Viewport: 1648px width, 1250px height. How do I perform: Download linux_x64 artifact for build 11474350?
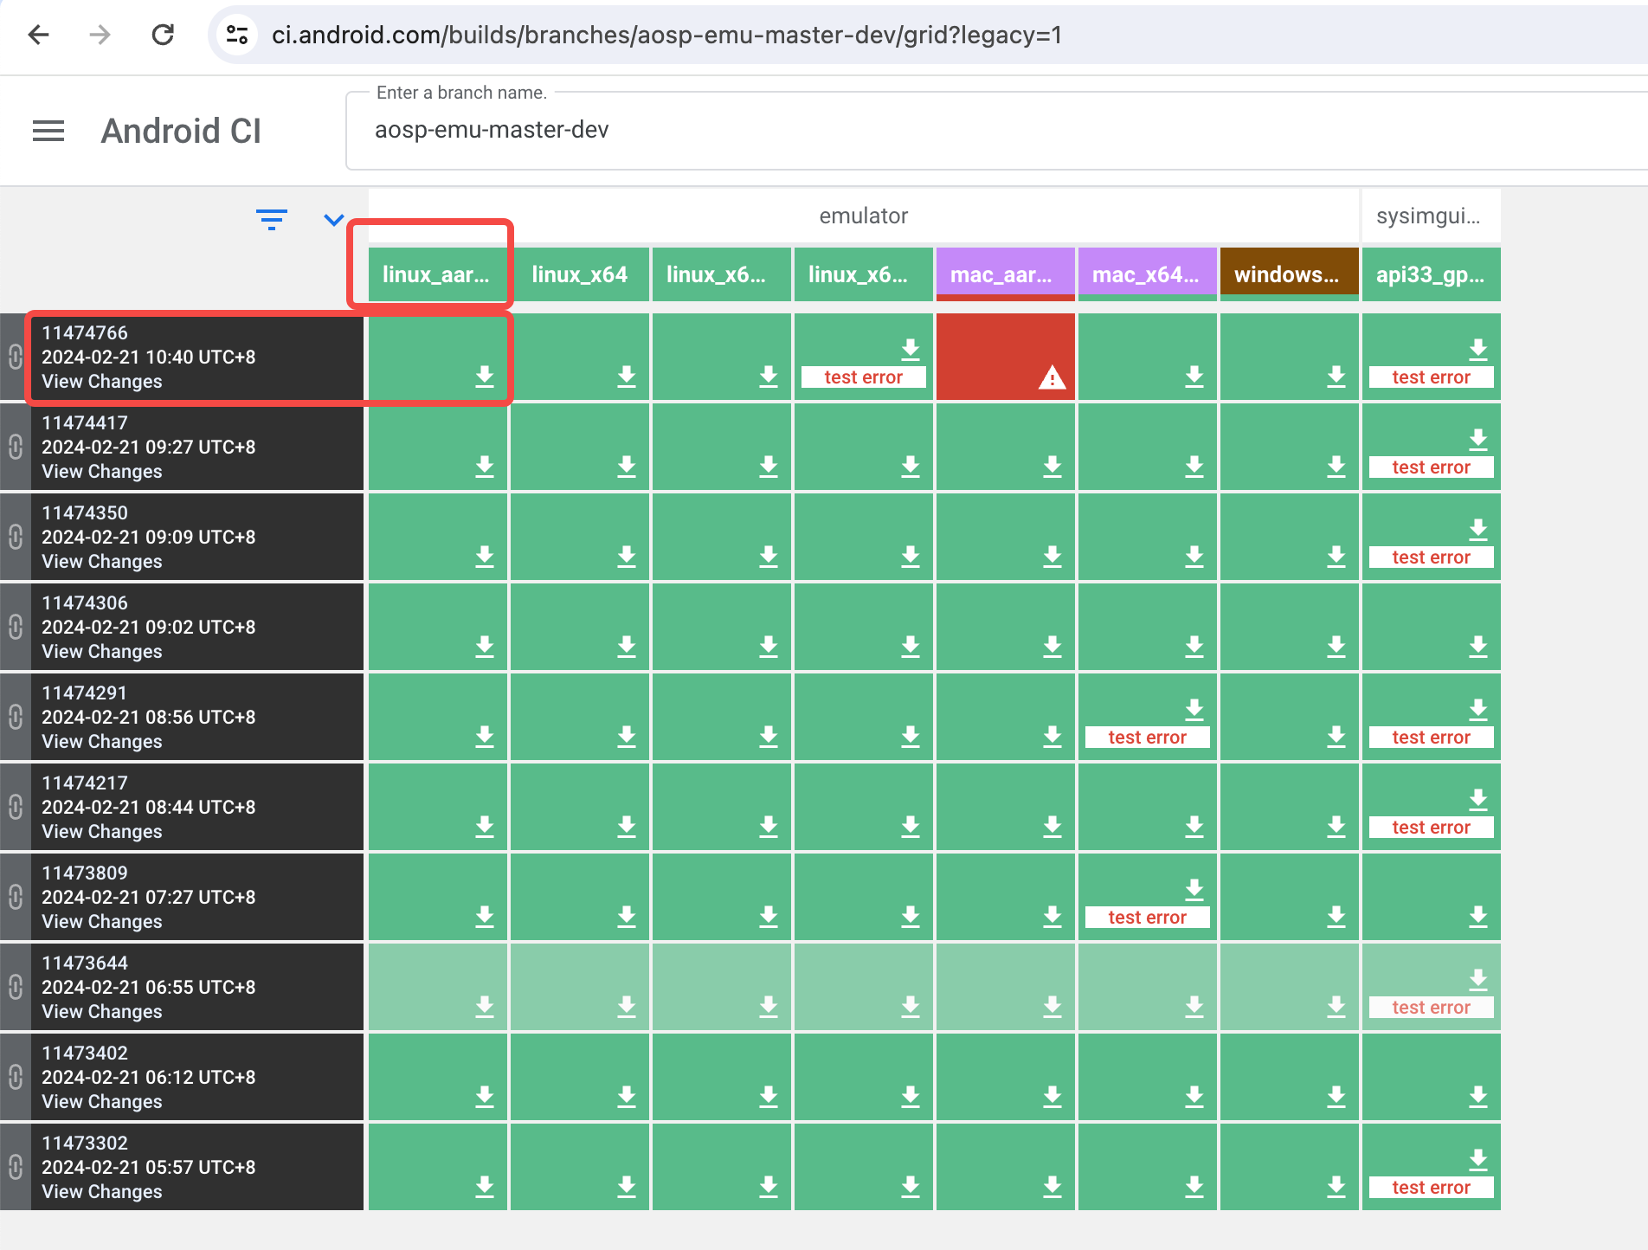coord(627,556)
